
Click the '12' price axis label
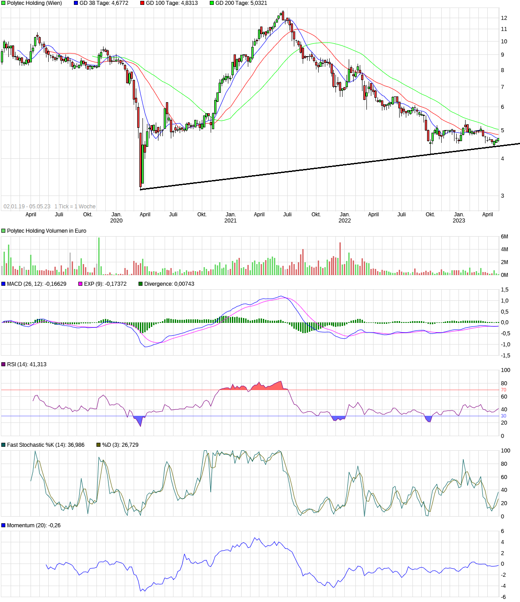pyautogui.click(x=504, y=18)
